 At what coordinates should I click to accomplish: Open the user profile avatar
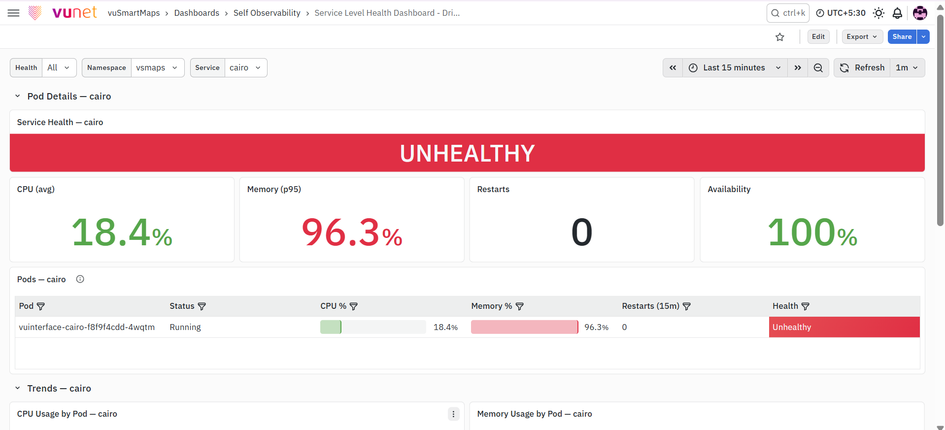(x=919, y=13)
